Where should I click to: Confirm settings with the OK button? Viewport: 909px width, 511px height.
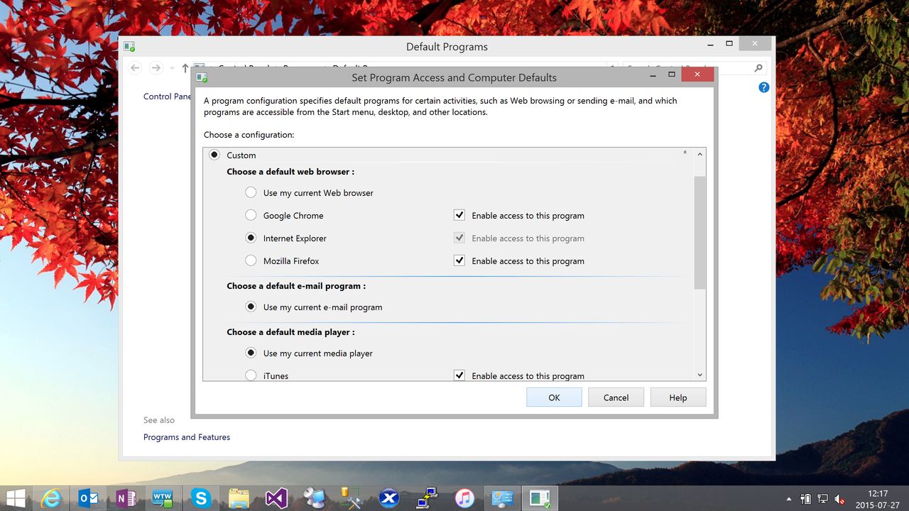click(x=554, y=397)
